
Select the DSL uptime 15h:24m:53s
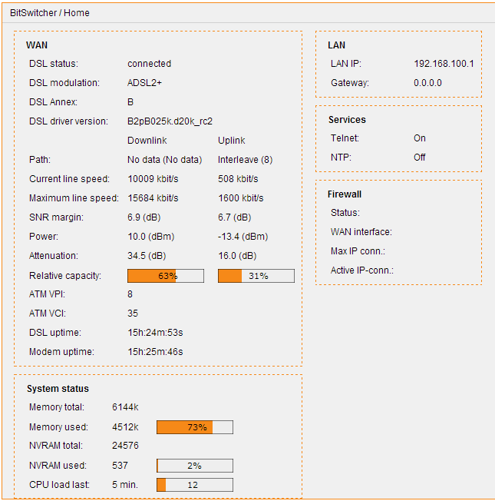[x=156, y=333]
